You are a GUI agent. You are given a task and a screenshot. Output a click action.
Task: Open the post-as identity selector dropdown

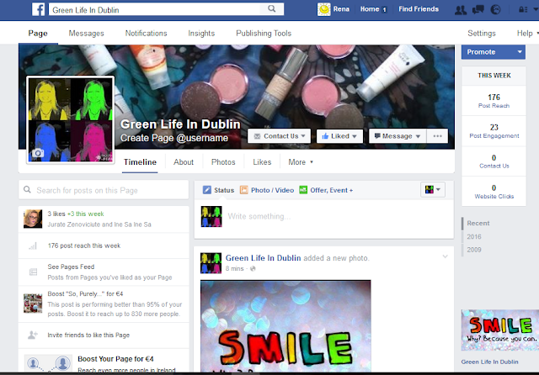(x=433, y=189)
